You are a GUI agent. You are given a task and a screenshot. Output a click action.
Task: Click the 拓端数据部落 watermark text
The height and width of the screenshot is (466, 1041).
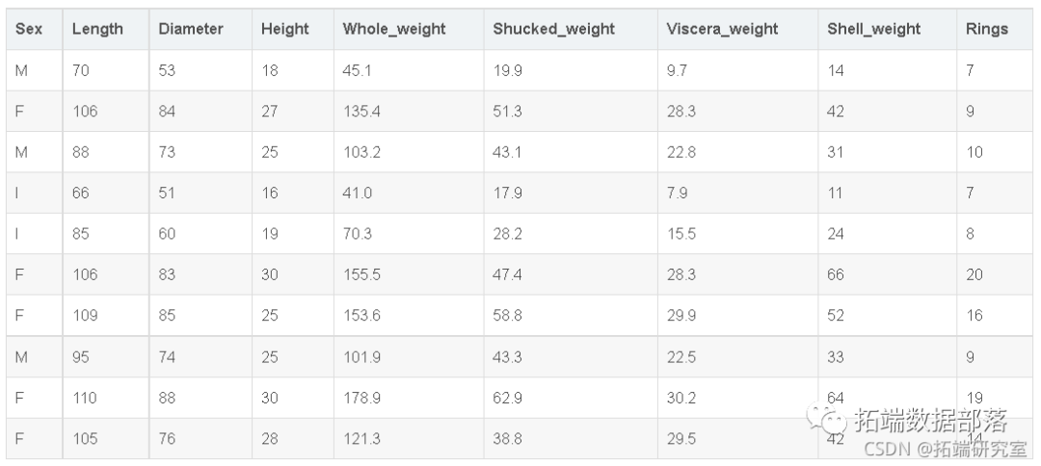(929, 421)
